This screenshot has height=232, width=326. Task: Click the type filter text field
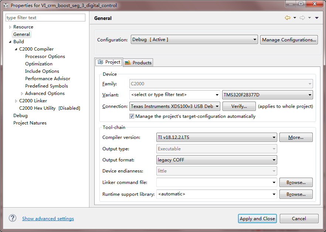coord(45,18)
